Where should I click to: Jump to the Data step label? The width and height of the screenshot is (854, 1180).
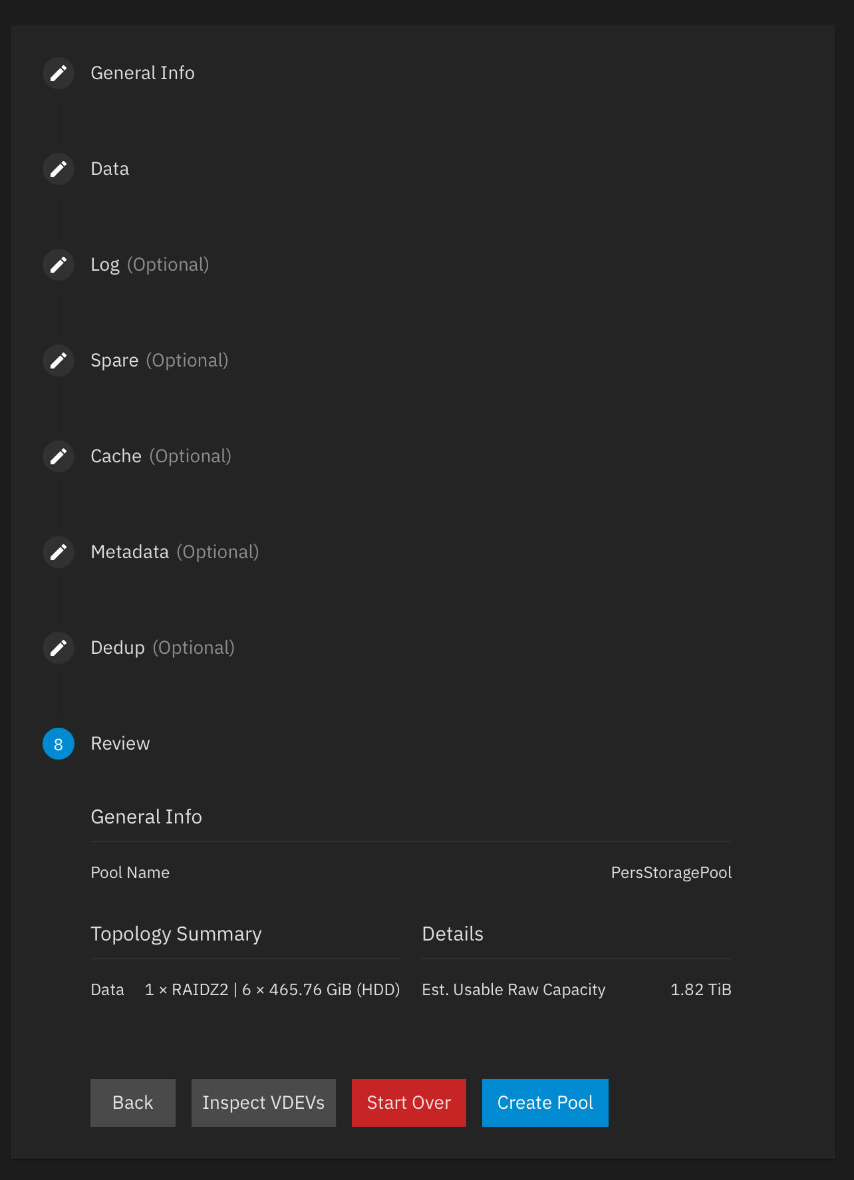110,169
